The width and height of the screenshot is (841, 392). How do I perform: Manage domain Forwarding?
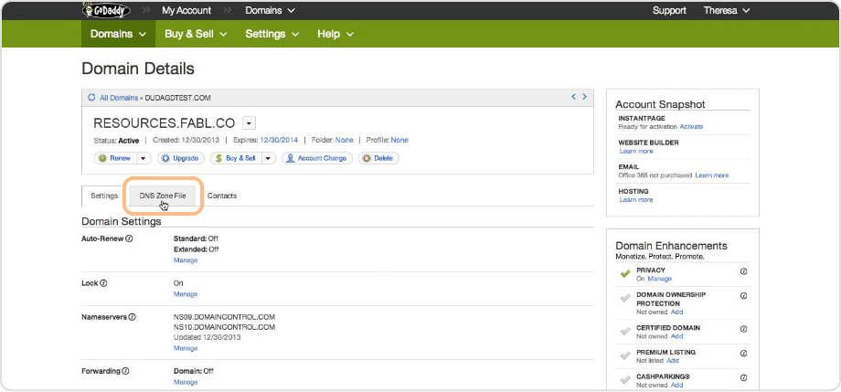[x=186, y=382]
